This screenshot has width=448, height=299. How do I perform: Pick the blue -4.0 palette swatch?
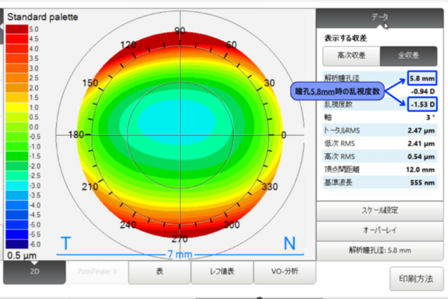coord(17,205)
